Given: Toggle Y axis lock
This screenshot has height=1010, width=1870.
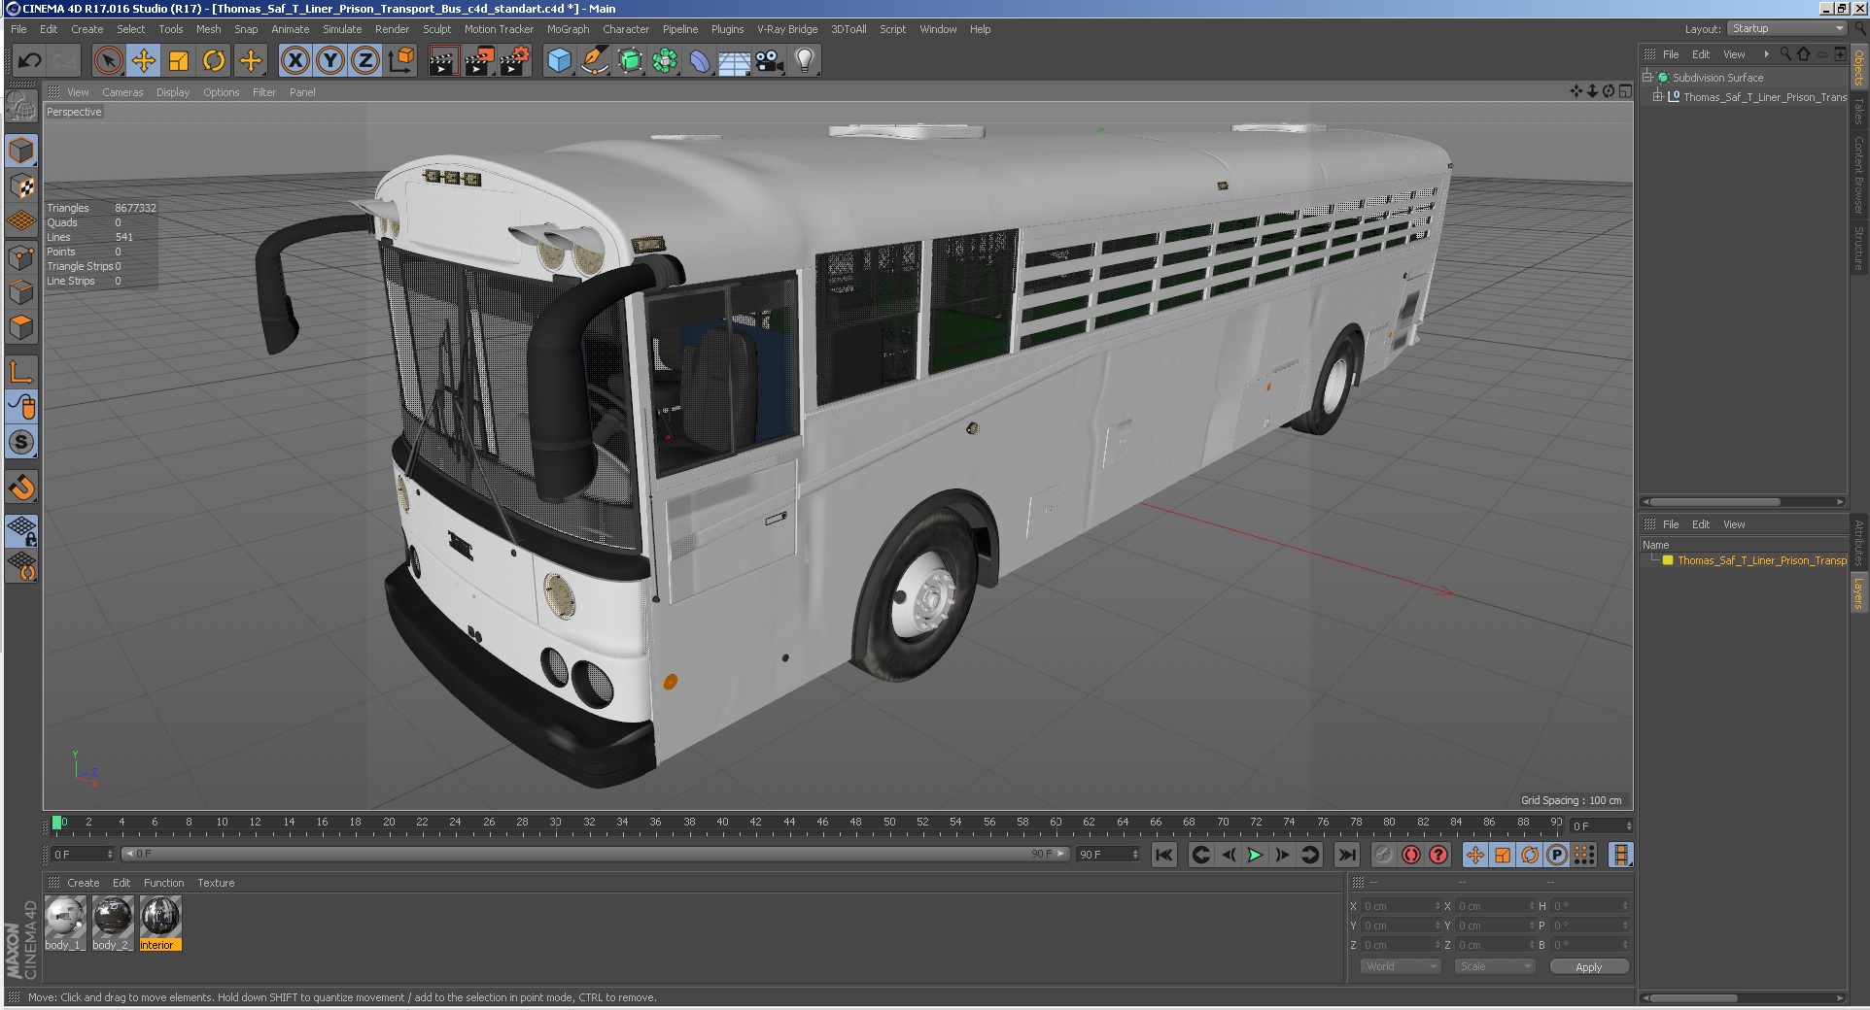Looking at the screenshot, I should click(x=330, y=61).
